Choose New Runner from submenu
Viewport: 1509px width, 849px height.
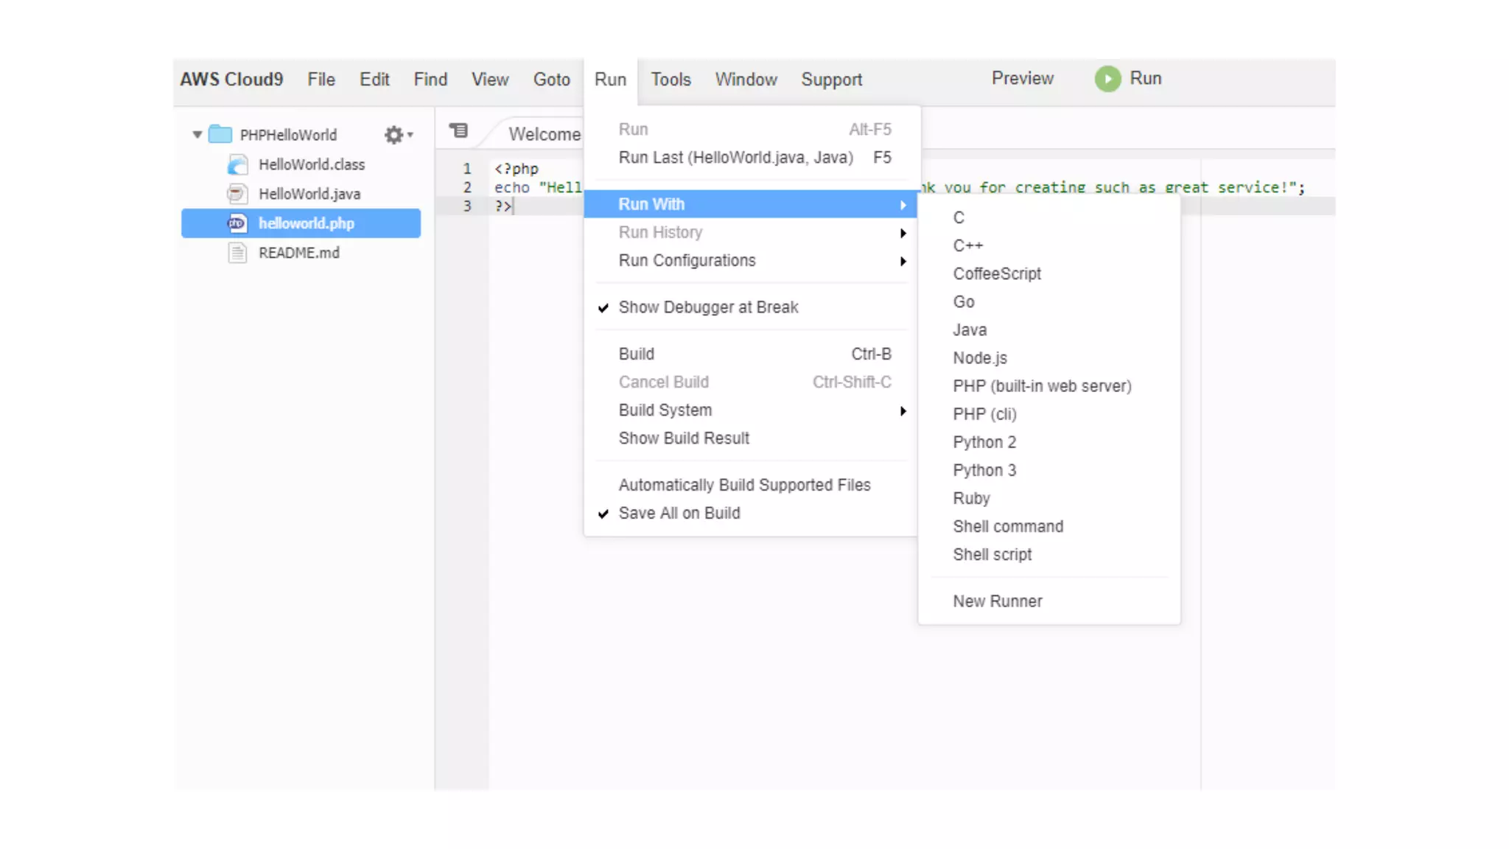(x=997, y=601)
